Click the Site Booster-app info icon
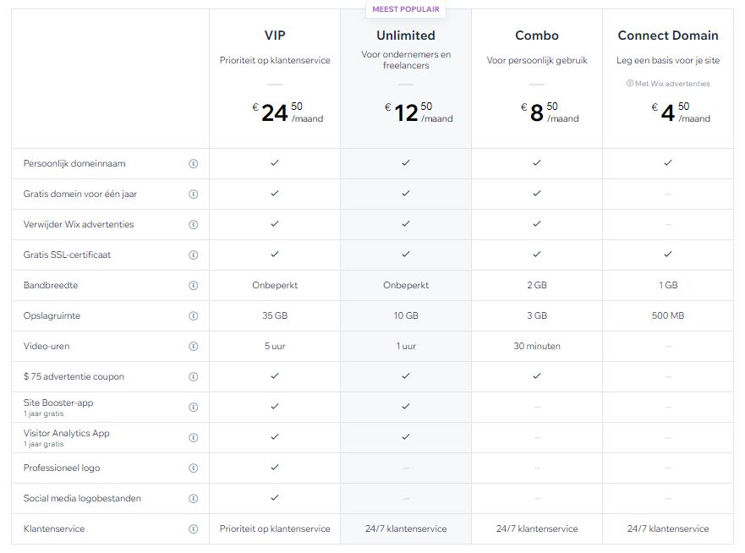 pyautogui.click(x=193, y=408)
